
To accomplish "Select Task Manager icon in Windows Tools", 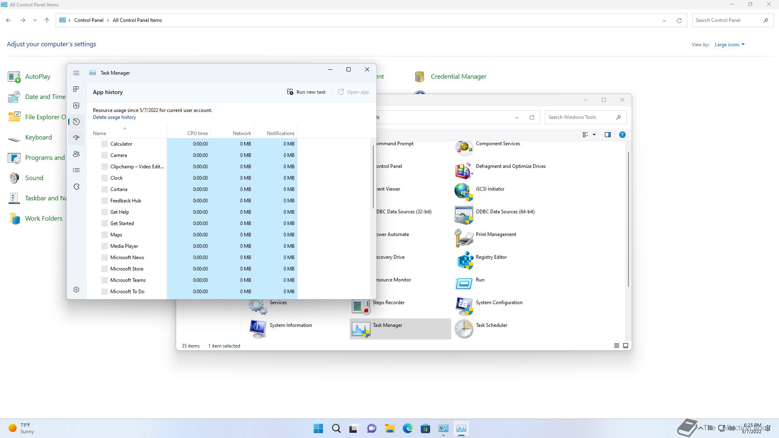I will click(x=400, y=328).
